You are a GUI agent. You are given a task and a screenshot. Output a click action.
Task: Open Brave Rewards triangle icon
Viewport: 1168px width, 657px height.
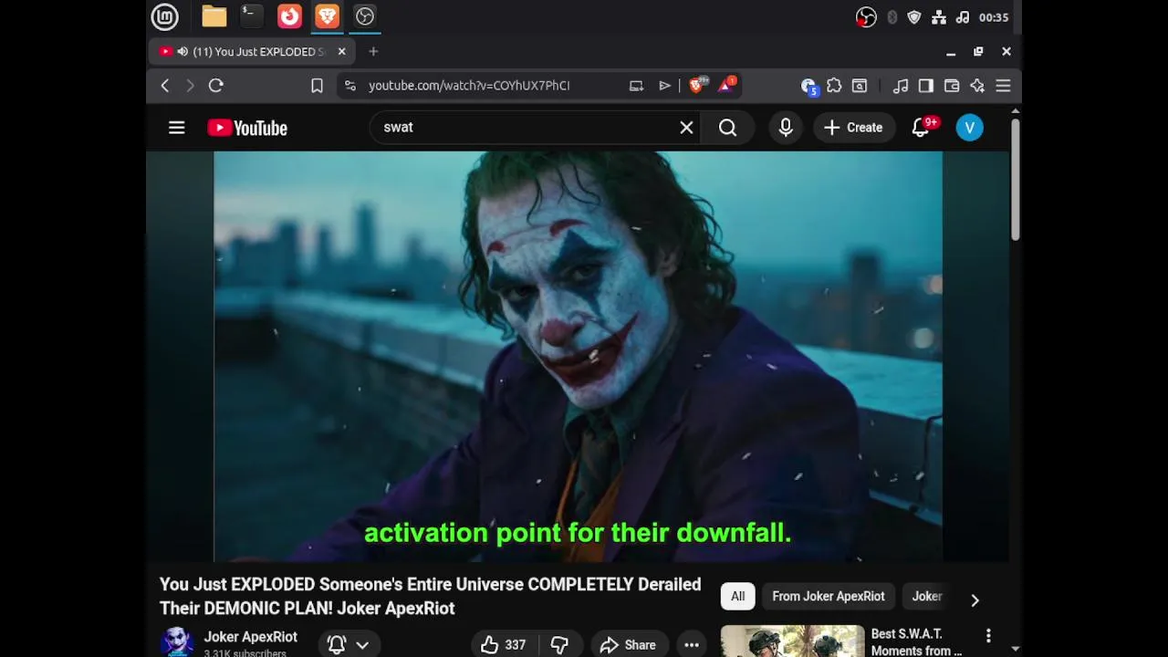726,85
